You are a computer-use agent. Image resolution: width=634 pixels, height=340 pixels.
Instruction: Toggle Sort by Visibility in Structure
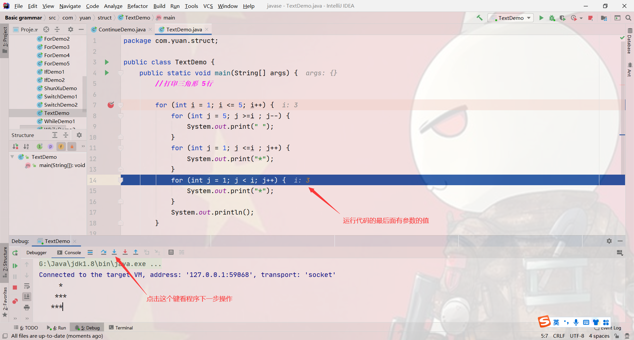point(16,147)
